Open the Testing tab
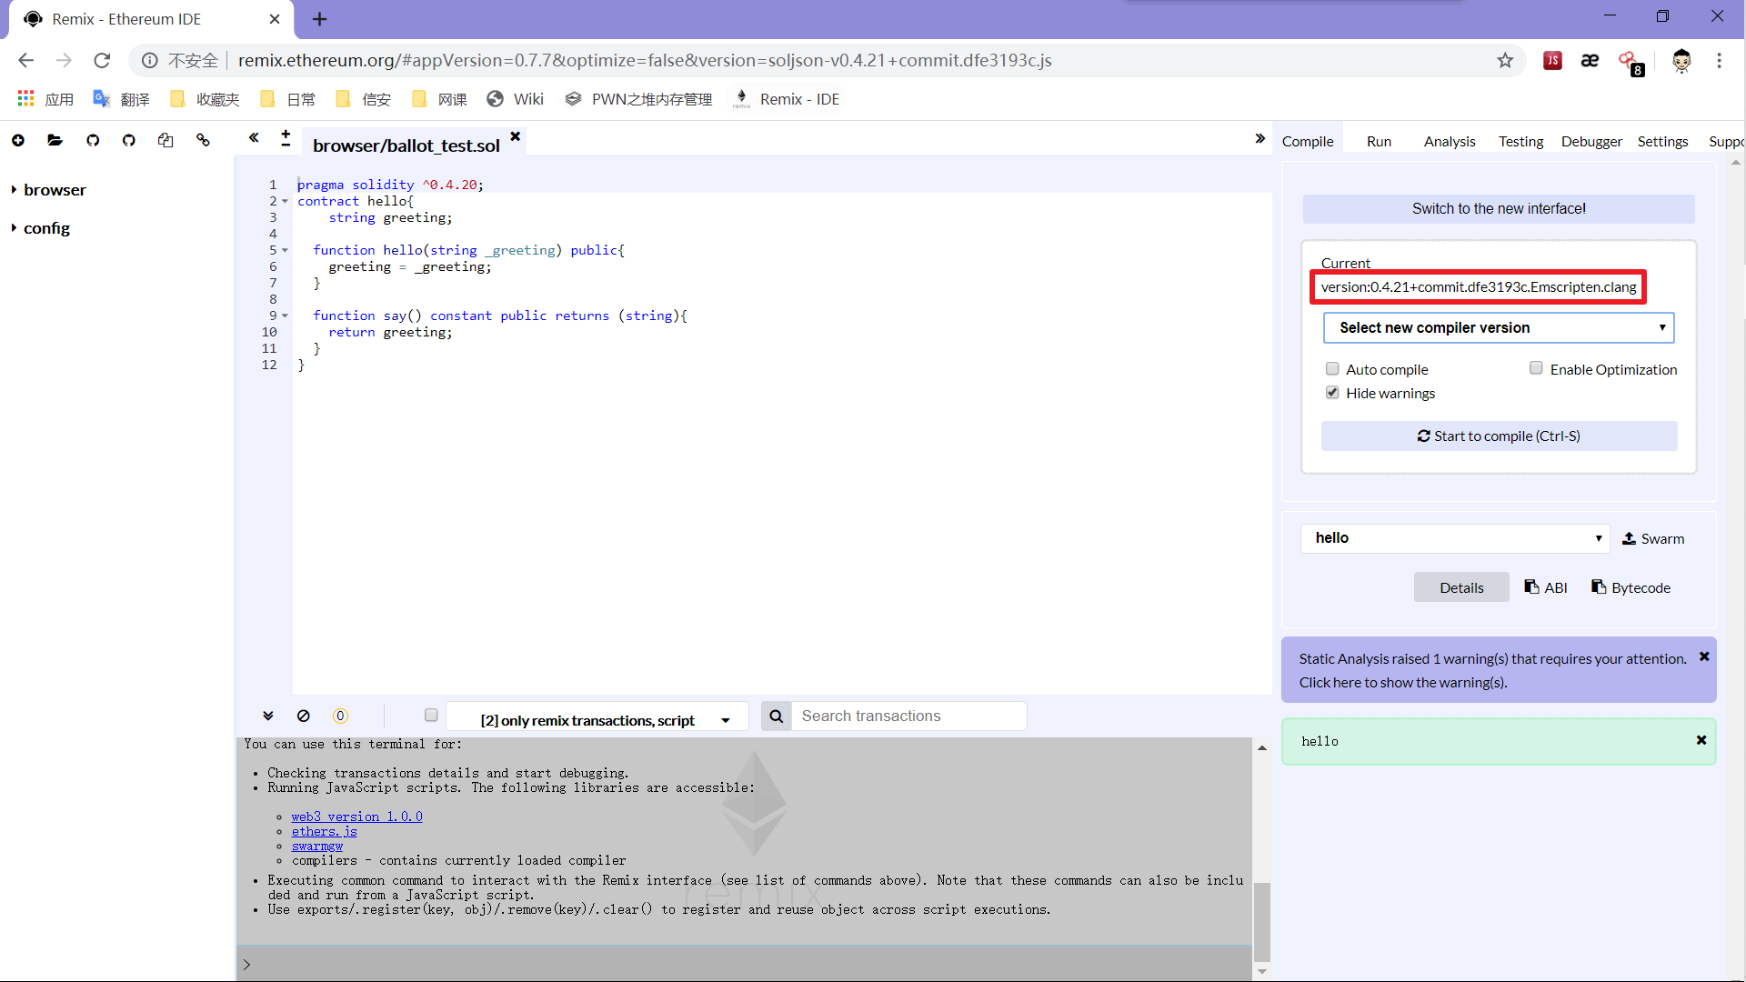 pos(1520,141)
